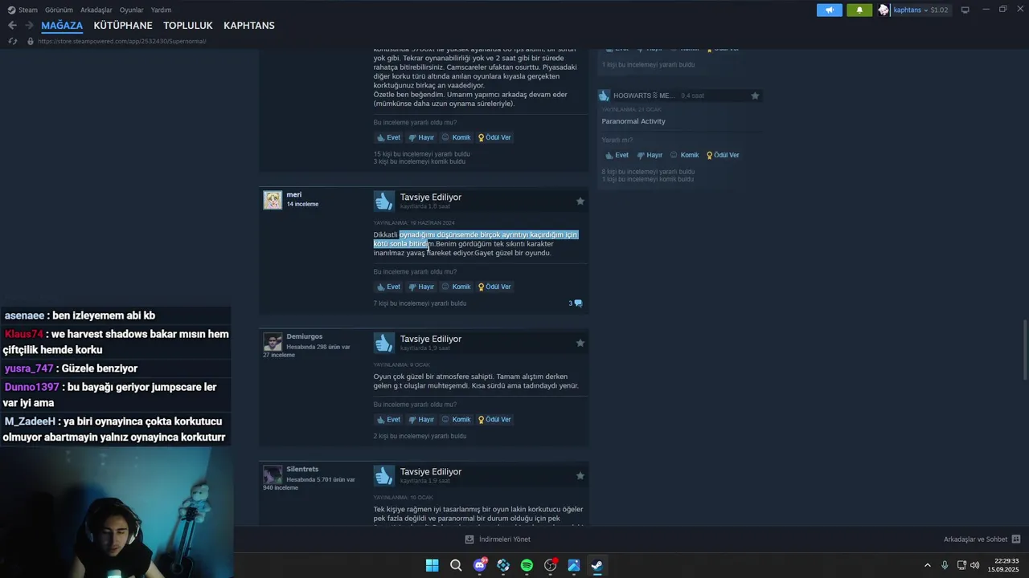
Task: Click the star icon on Demiurgos's review
Action: [x=580, y=343]
